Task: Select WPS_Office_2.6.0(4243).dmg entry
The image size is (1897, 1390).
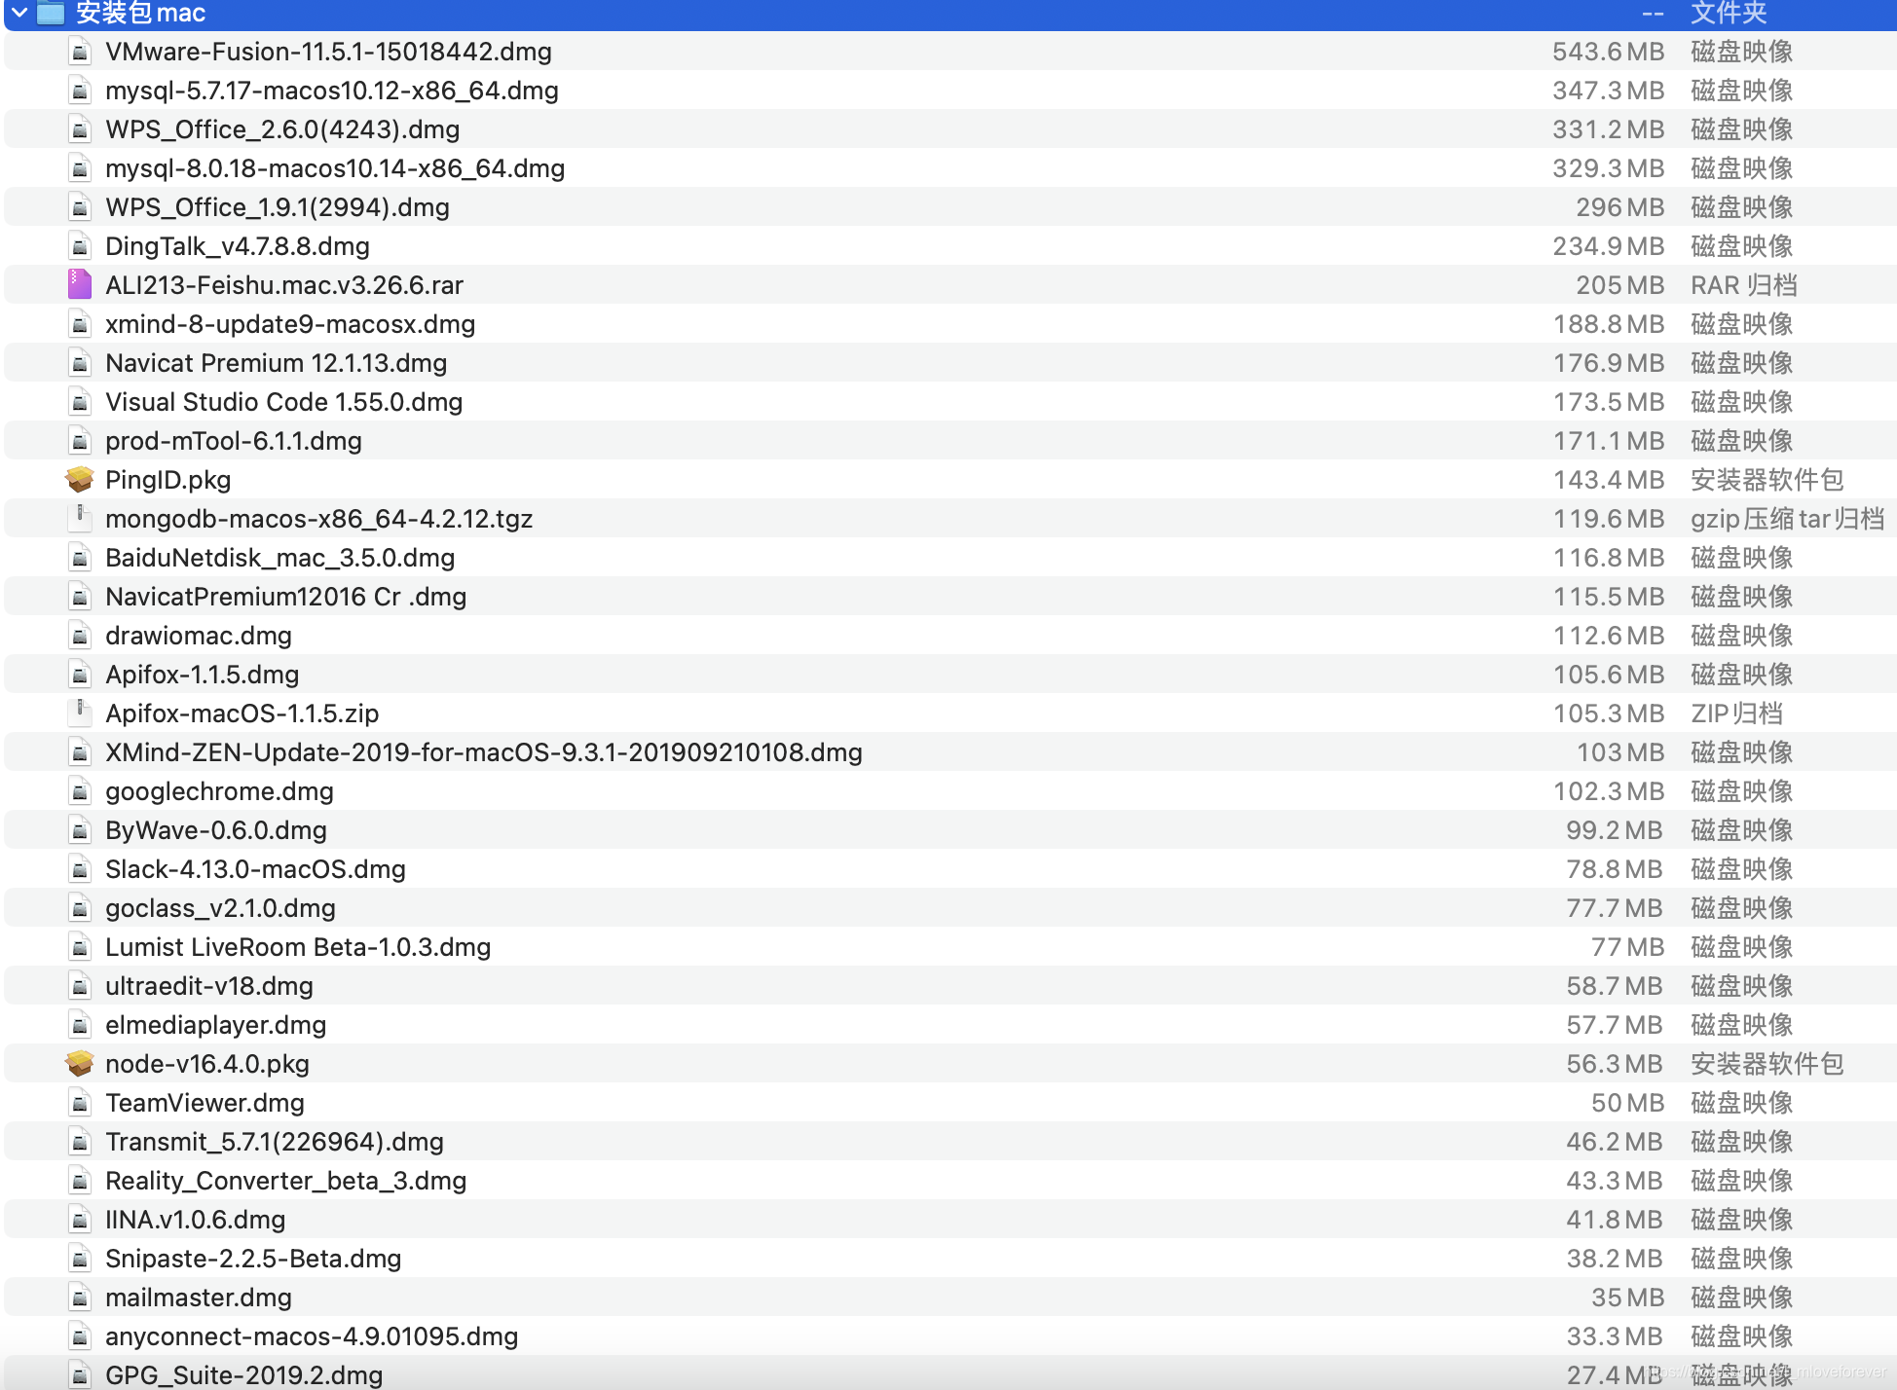Action: tap(282, 129)
